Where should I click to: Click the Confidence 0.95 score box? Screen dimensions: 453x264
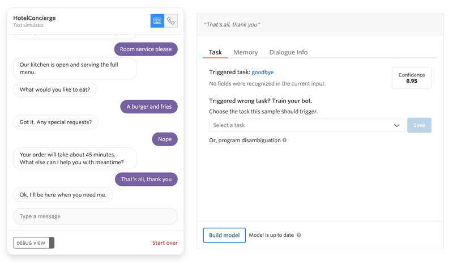tap(412, 78)
